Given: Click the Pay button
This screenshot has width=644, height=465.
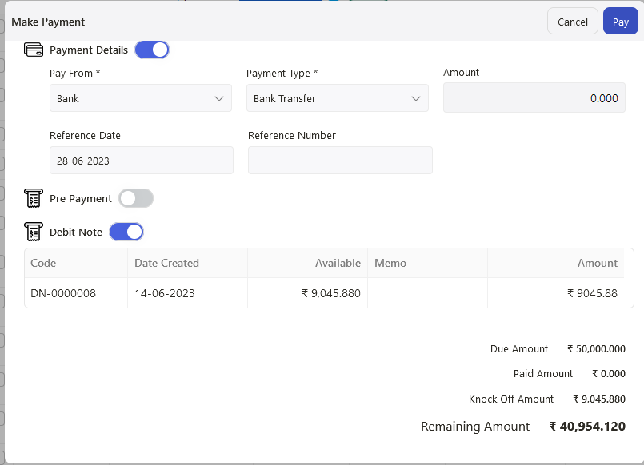Looking at the screenshot, I should pos(621,22).
